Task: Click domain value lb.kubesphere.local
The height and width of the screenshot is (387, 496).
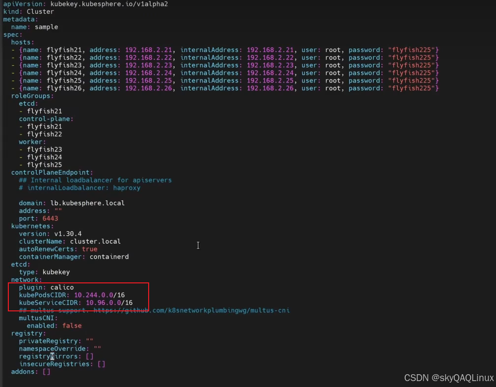Action: (87, 203)
